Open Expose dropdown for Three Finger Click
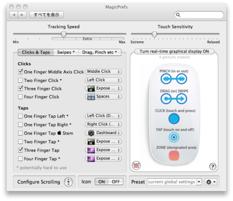 [x=103, y=89]
